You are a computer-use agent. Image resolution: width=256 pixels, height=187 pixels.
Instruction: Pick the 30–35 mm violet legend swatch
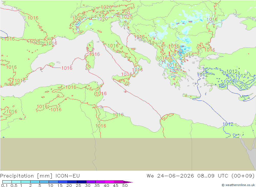[91, 182]
